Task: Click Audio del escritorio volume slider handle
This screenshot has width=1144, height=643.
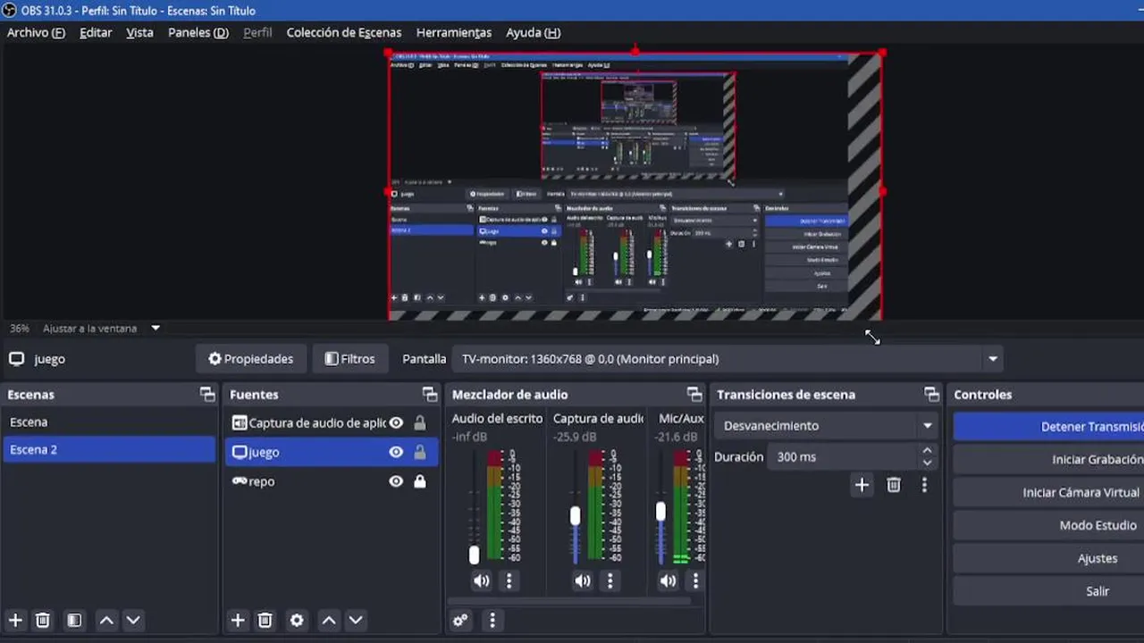Action: pos(475,555)
